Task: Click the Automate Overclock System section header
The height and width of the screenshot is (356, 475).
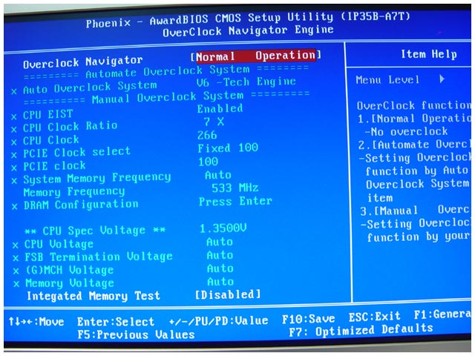Action: pos(168,71)
